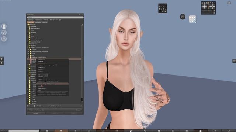Click the help question mark in inventory title bar
The height and width of the screenshot is (132, 236).
[x=79, y=15]
